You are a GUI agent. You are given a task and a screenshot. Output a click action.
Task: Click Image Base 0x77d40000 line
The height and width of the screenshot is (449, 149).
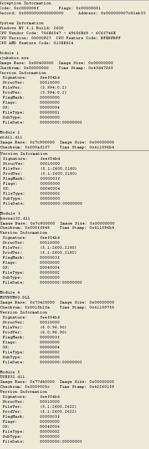57,382
